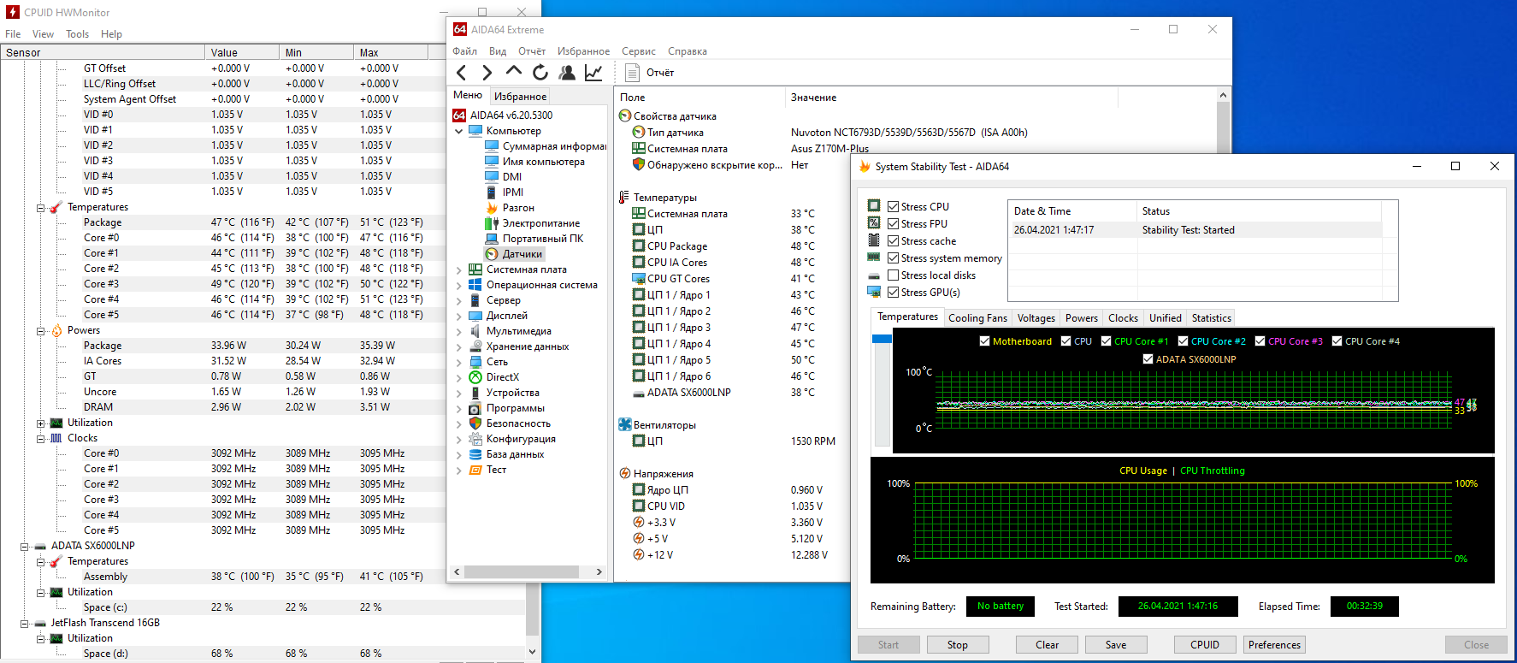Click the AIDA64 refresh icon
Image resolution: width=1517 pixels, height=663 pixels.
(540, 73)
